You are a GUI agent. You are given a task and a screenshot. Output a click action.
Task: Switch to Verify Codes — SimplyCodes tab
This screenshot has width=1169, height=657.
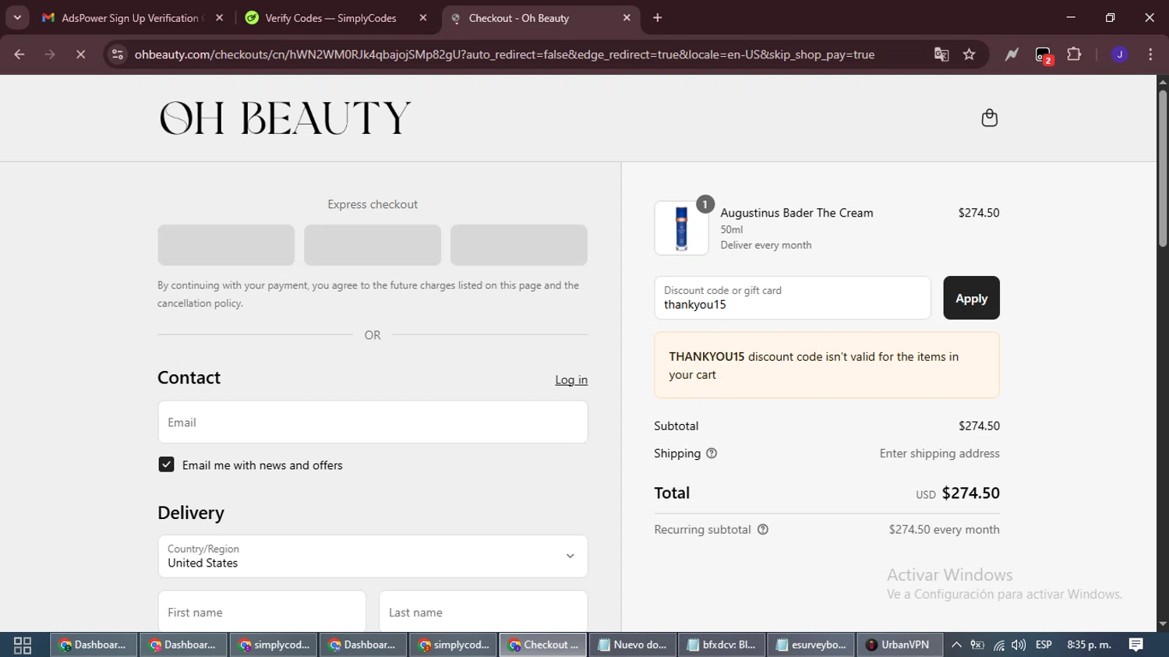331,18
